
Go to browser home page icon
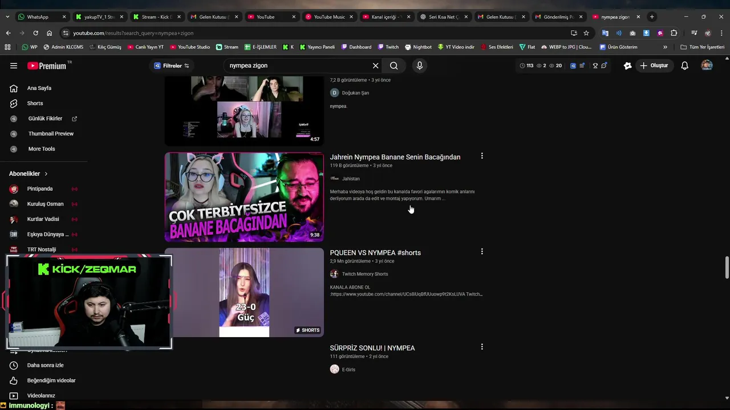coord(49,33)
